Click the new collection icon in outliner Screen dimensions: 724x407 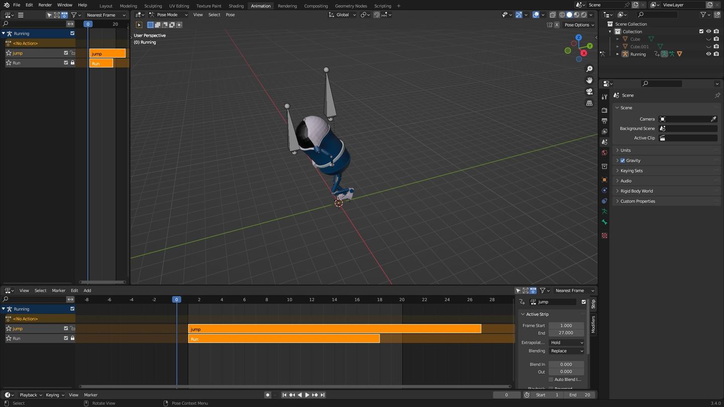(x=716, y=15)
